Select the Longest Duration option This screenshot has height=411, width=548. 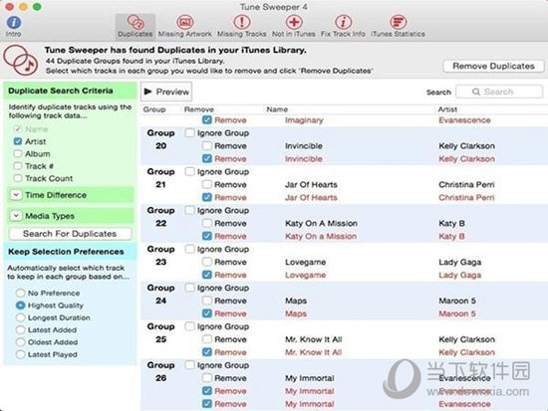point(21,317)
